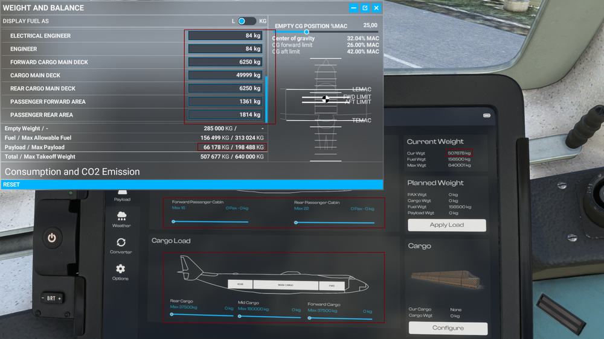Viewport: 604px width, 339px height.
Task: Pop out the Weight and Balance window
Action: tap(365, 8)
